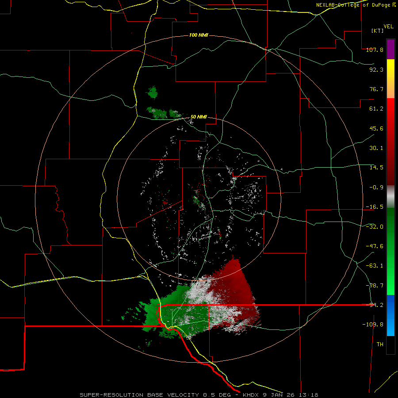
Task: Click the -63.1 legend value
Action: coord(375,266)
